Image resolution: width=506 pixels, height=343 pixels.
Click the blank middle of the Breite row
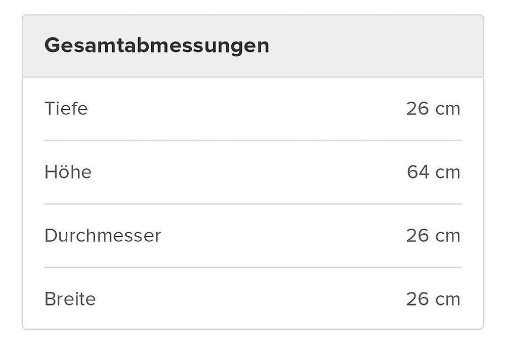[251, 299]
